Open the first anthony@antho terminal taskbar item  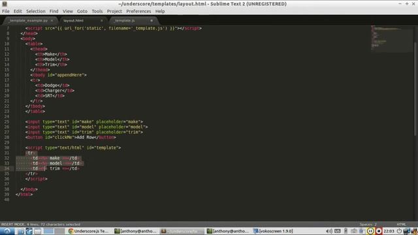pyautogui.click(x=135, y=231)
